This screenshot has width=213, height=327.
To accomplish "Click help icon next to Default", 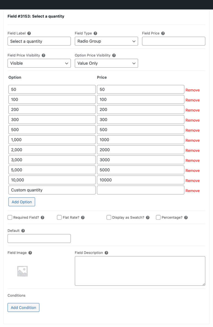I will tap(23, 231).
